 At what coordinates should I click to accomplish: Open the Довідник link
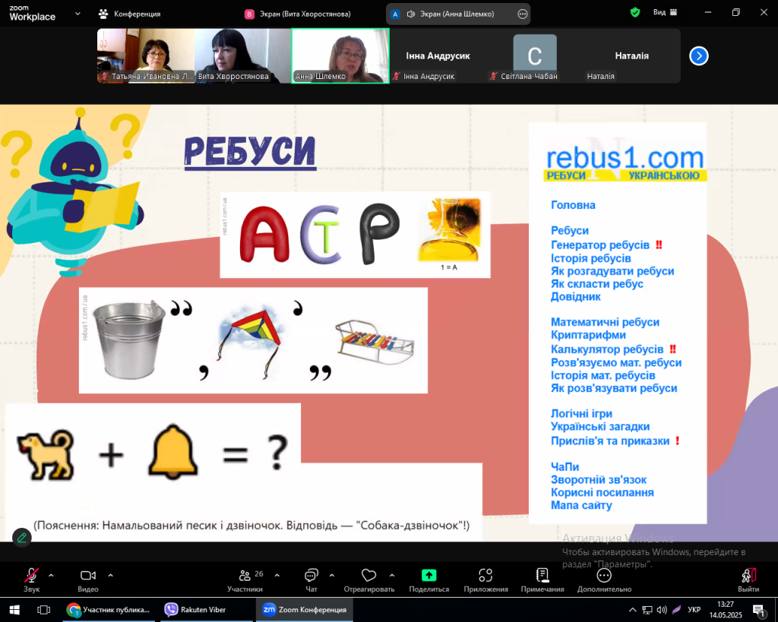[576, 297]
